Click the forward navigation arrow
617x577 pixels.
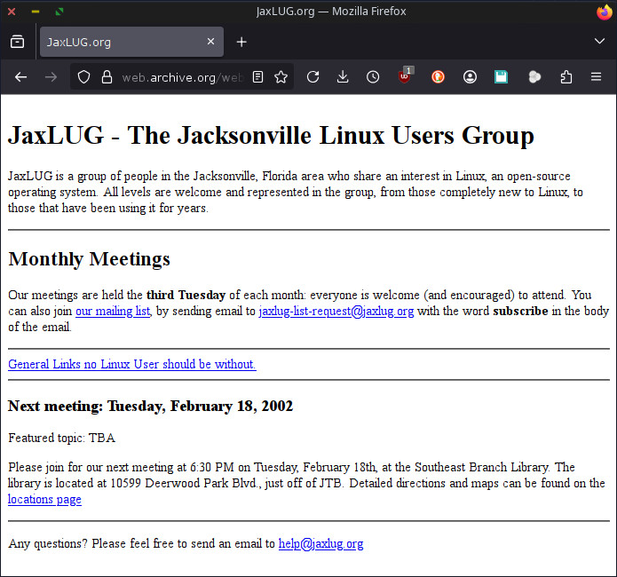pos(51,77)
